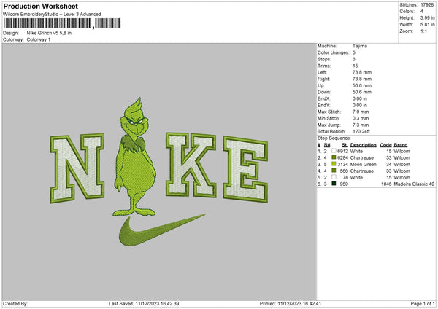Click the Grinch character in the design preview
The image size is (438, 309).
[135, 157]
